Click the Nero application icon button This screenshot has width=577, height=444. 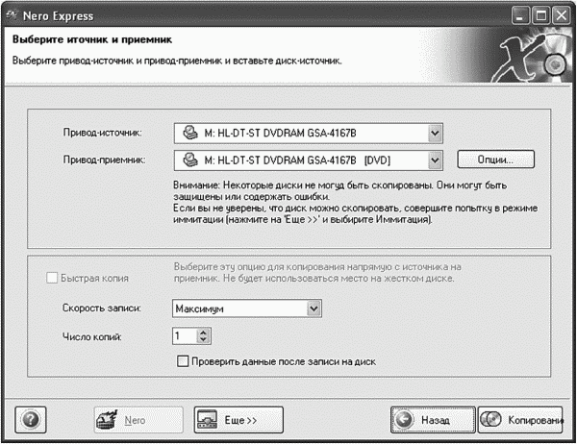[x=138, y=419]
